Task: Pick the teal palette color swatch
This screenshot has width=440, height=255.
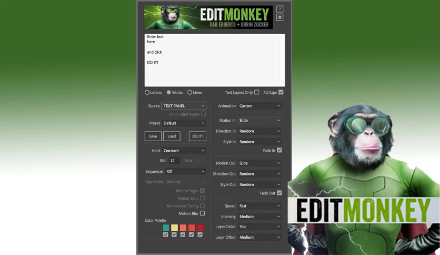Action: click(x=166, y=228)
